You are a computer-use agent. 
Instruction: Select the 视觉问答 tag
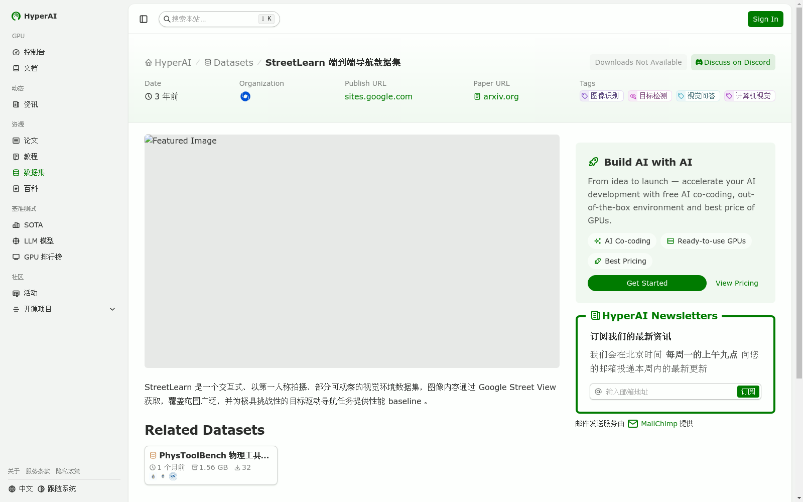pos(698,96)
